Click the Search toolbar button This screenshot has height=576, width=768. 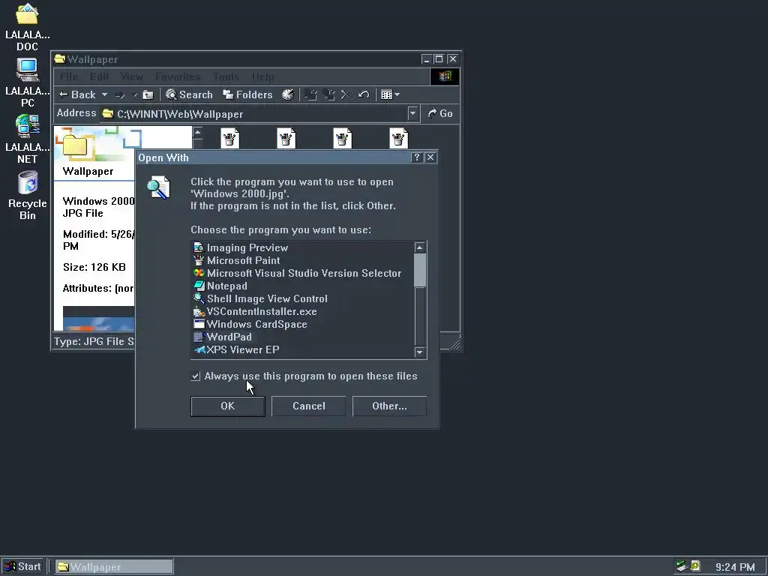click(x=189, y=94)
